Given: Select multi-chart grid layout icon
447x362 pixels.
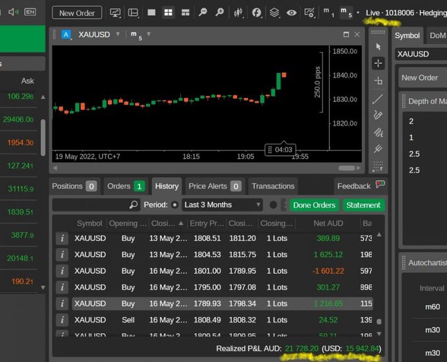Looking at the screenshot, I should 168,13.
